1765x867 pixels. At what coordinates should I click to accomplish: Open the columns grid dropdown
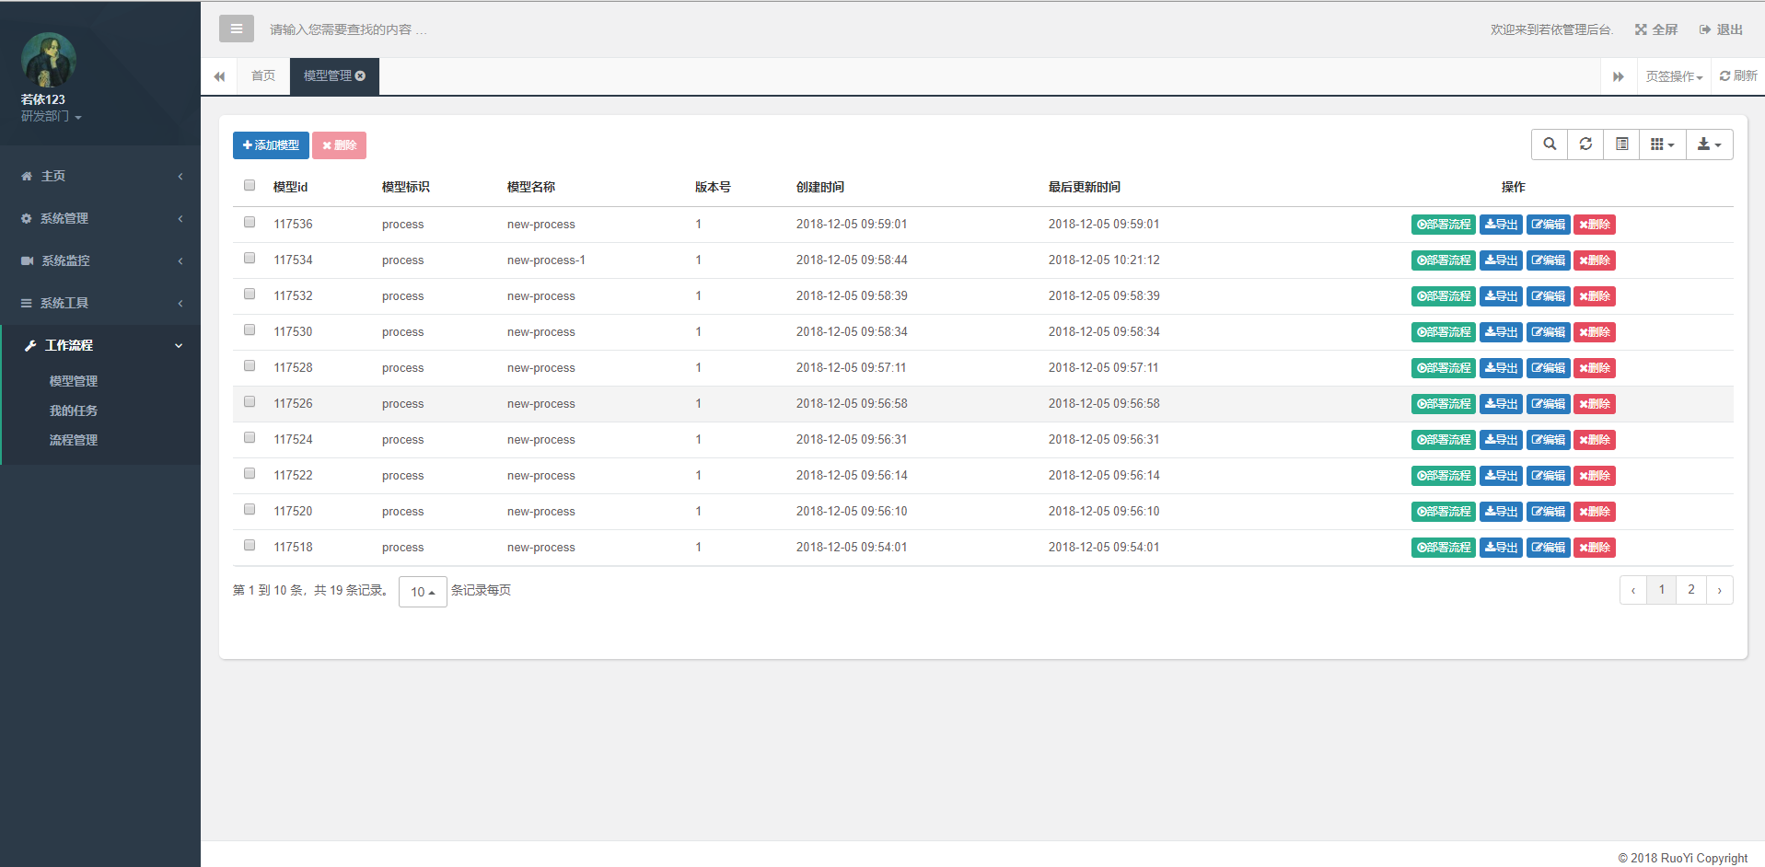pyautogui.click(x=1662, y=144)
